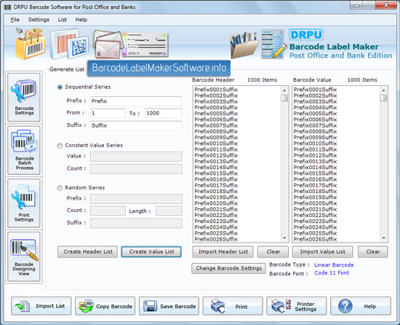Click the Printer Settings checklist icon
This screenshot has width=400, height=325.
point(281,306)
